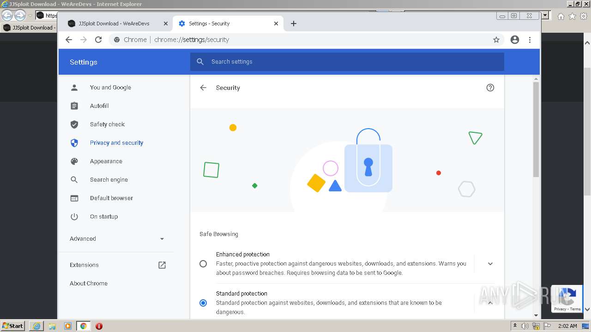Open Internet Explorer from taskbar
Screen dimensions: 591x332
pos(36,326)
